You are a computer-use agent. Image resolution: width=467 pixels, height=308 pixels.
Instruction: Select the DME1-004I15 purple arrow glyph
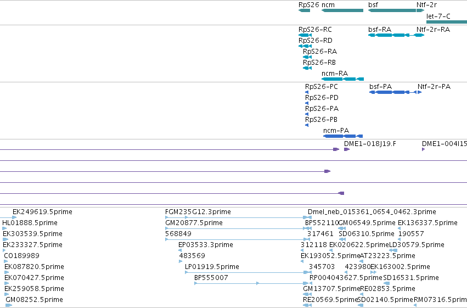pyautogui.click(x=423, y=149)
